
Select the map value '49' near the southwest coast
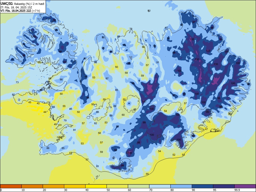pos(55,124)
